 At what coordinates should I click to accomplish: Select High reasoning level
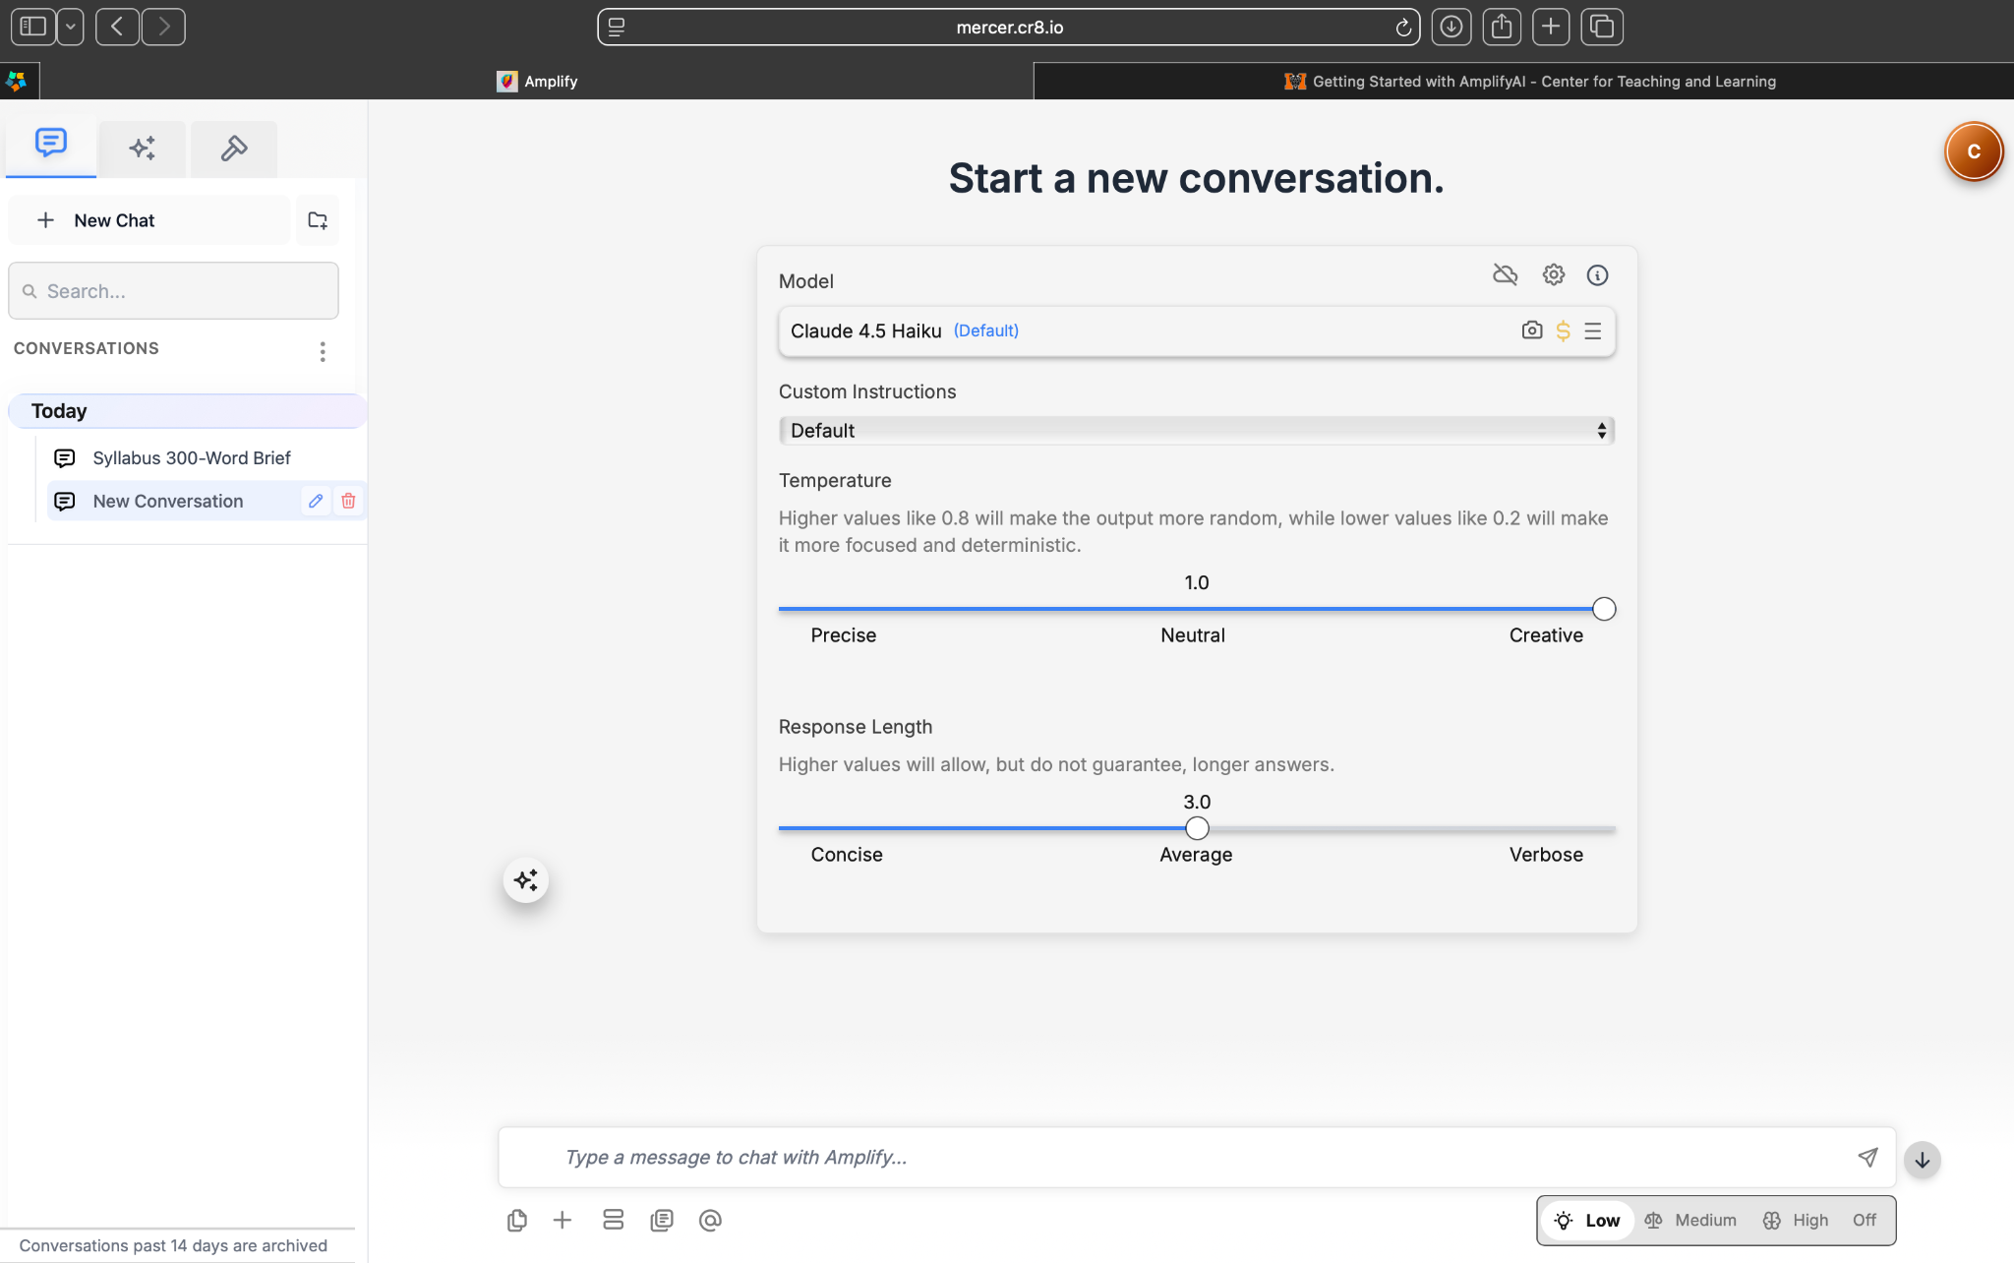tap(1796, 1221)
